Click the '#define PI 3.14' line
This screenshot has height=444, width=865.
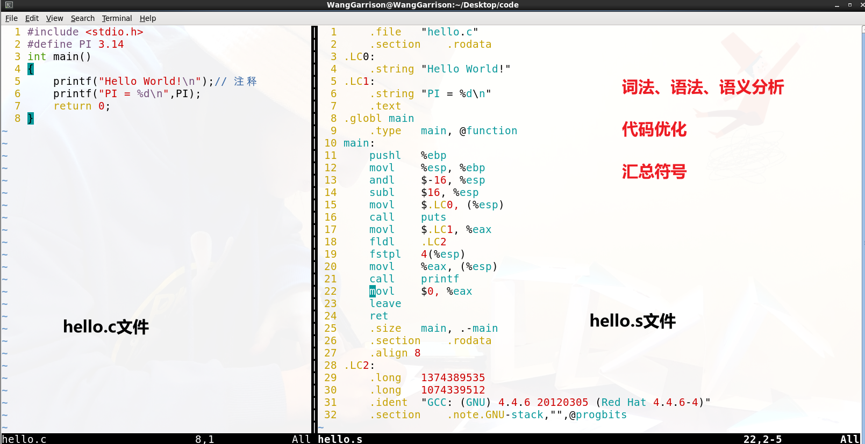76,44
